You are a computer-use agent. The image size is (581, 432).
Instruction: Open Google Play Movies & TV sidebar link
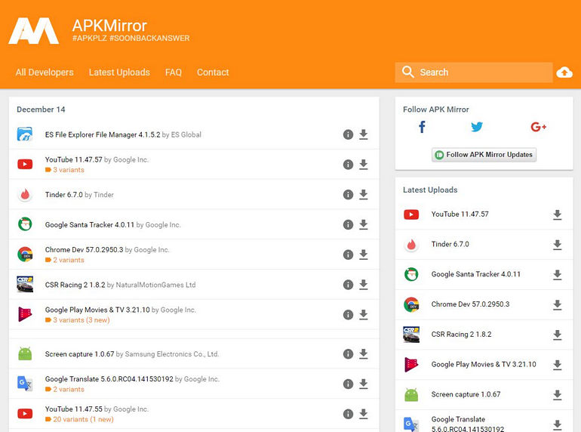[484, 364]
